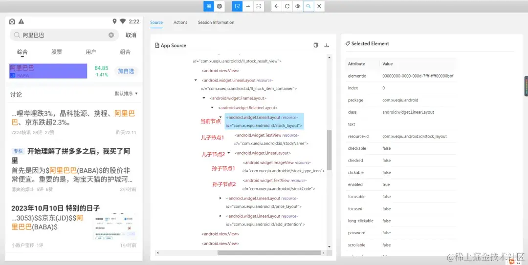Collapse ll_stock_item_container node
Viewport: 528px width, 265px height.
coord(196,80)
